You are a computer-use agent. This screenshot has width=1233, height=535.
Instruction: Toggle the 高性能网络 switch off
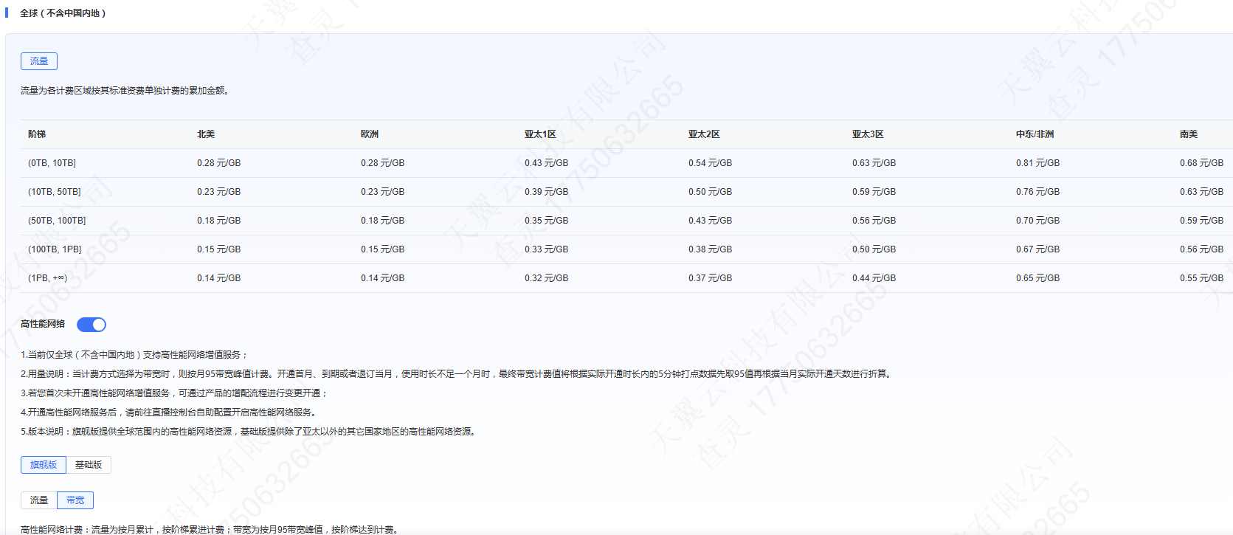click(91, 325)
